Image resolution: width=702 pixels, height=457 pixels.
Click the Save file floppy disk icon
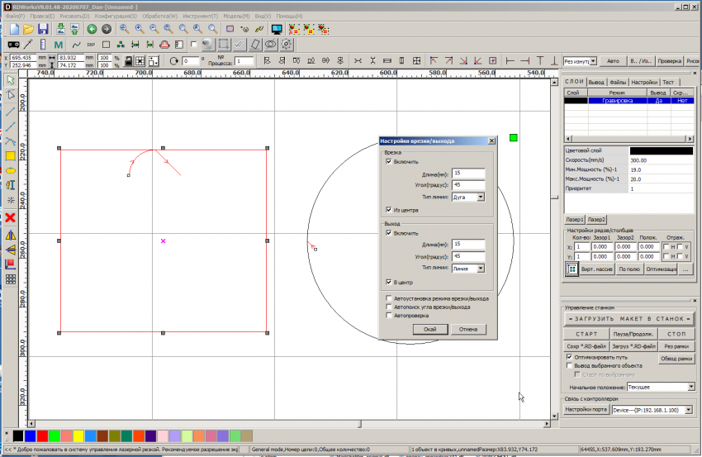click(x=43, y=28)
